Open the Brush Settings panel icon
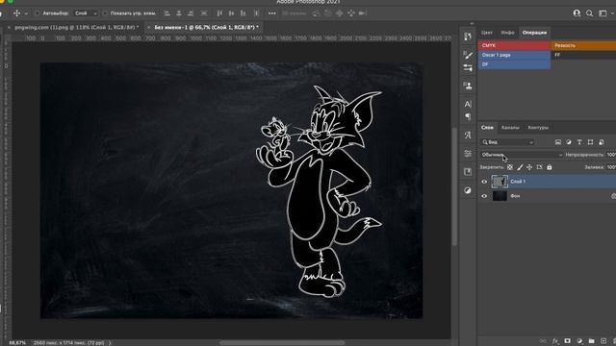Screen dimensions: 616x346 (x=468, y=68)
